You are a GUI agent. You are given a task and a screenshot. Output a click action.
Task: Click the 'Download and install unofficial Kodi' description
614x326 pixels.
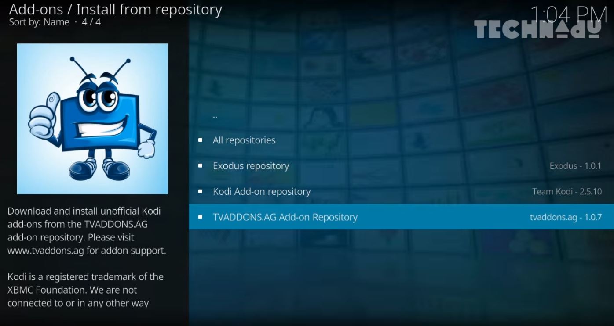87,231
